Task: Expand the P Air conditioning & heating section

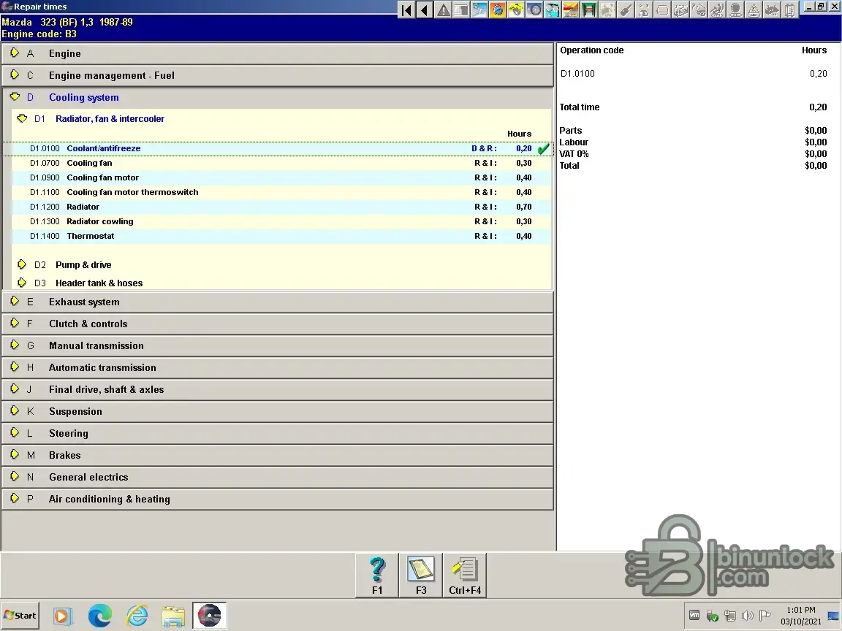Action: [278, 499]
